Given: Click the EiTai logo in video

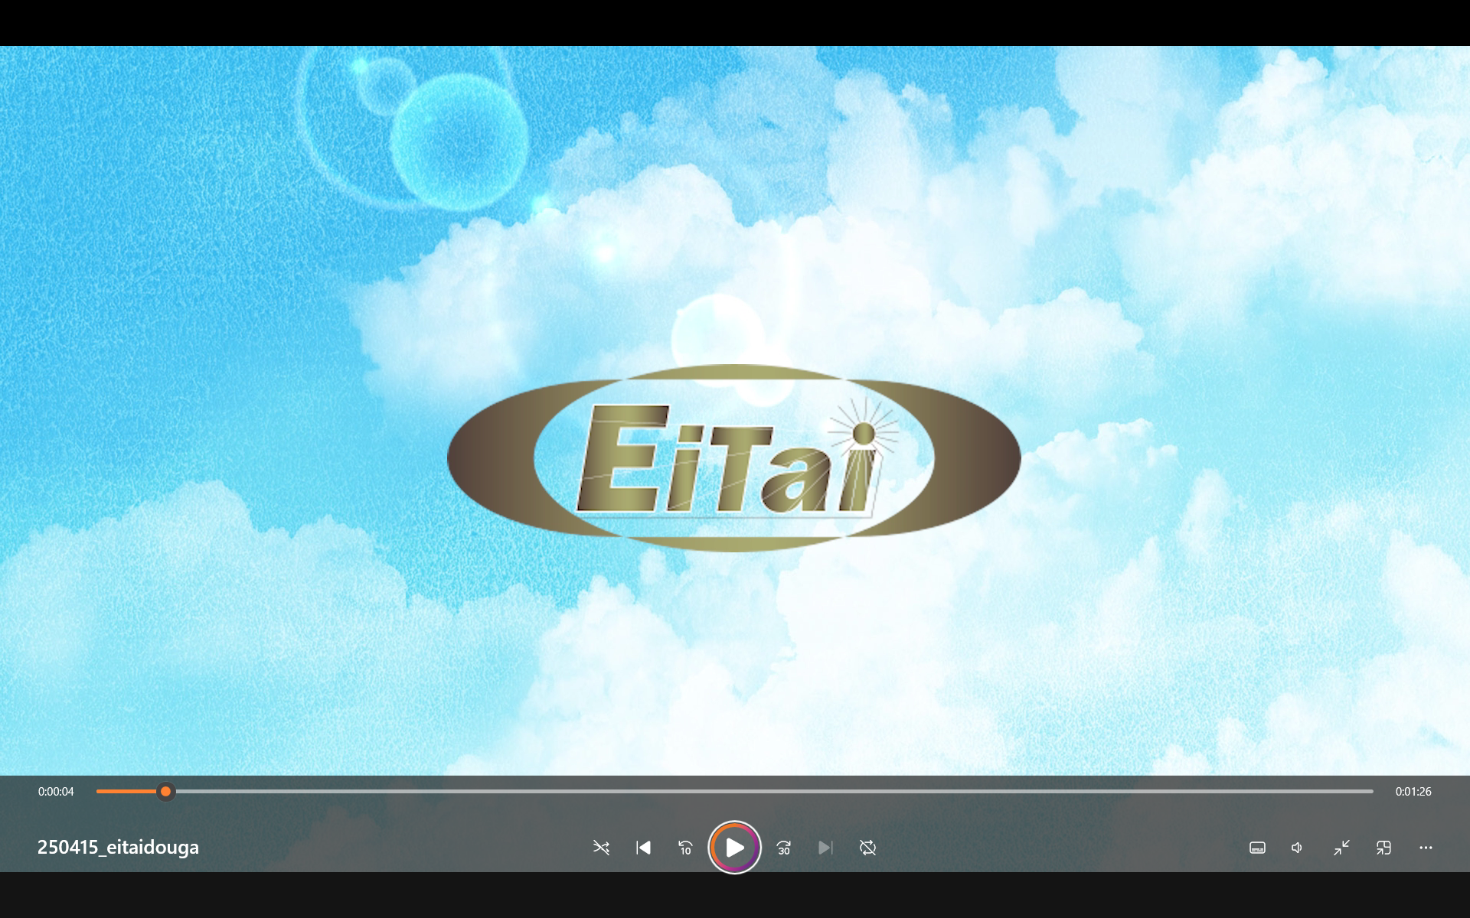Looking at the screenshot, I should [x=733, y=459].
